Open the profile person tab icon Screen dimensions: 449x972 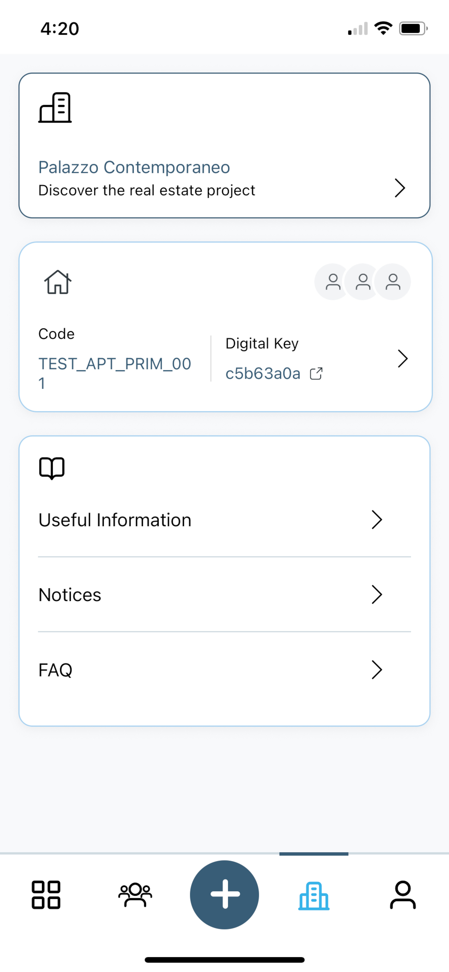(x=403, y=895)
